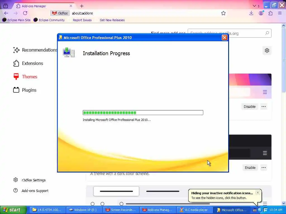
Task: Open the account profile icon
Action: [x=261, y=13]
